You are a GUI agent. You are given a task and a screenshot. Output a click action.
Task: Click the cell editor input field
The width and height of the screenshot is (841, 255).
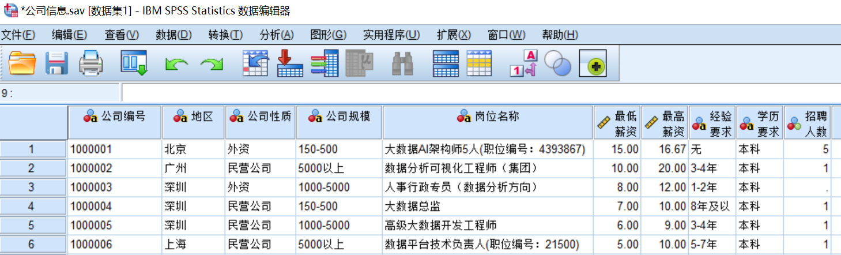(x=481, y=93)
